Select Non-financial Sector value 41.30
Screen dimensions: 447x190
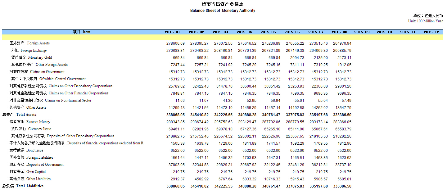pyautogui.click(x=228, y=101)
